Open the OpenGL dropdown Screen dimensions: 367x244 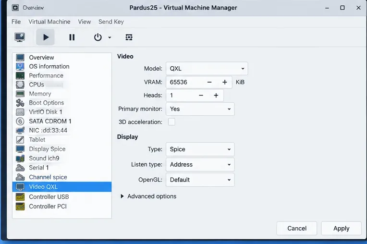tap(200, 180)
